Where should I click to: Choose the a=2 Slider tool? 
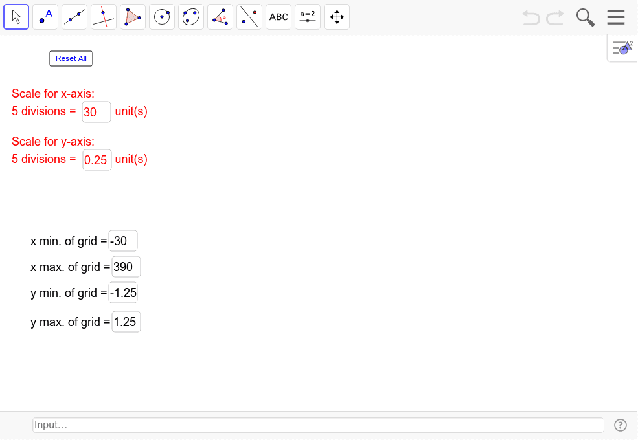(x=308, y=17)
